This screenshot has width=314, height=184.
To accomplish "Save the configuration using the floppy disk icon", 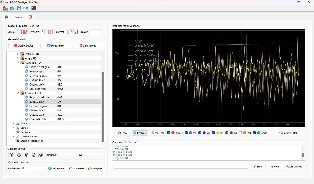I will [19, 8].
